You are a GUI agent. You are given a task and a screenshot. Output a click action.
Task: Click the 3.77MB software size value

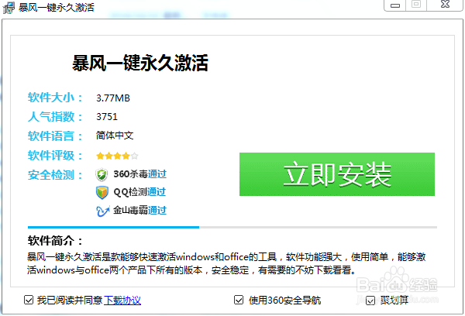pos(113,98)
